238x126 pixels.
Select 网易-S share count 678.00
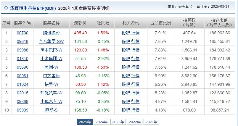(x=189, y=110)
